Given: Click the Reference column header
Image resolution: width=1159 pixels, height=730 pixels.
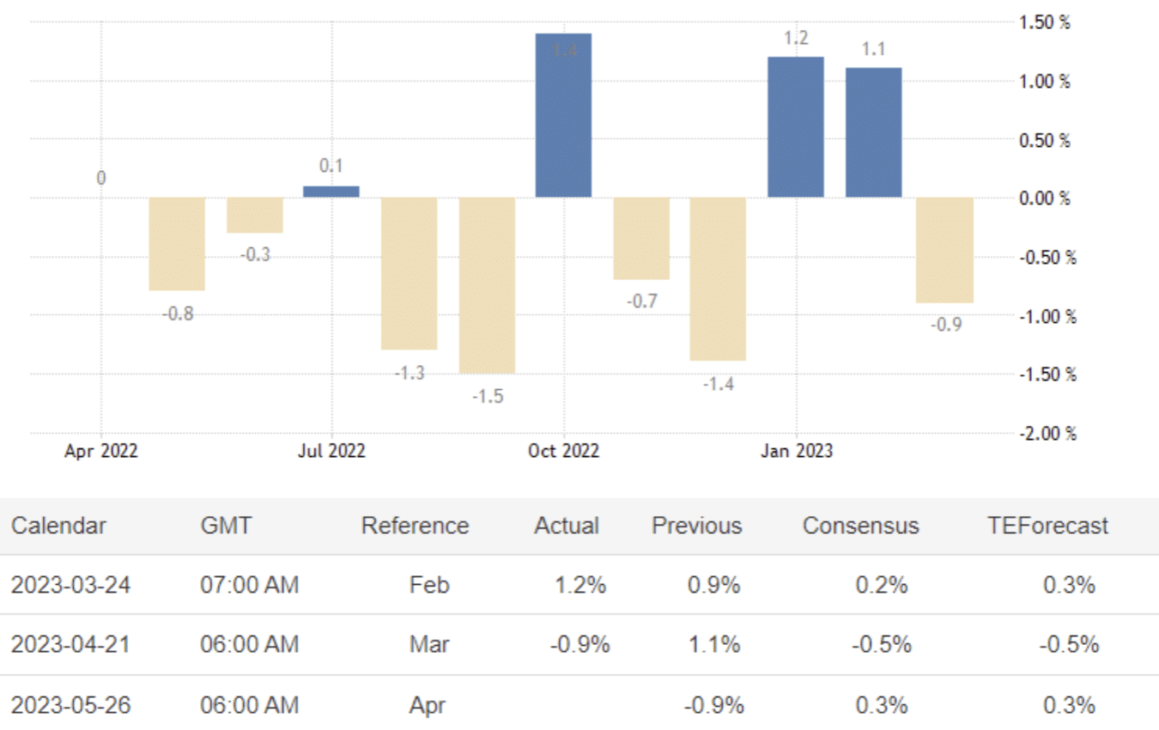Looking at the screenshot, I should 415,526.
